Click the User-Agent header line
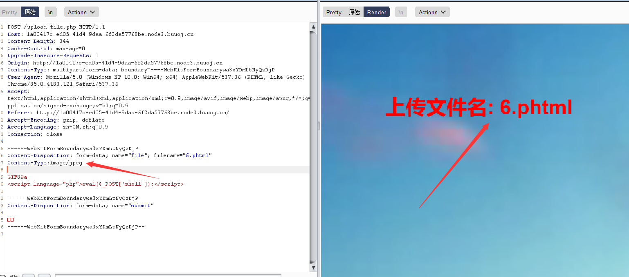 [x=156, y=77]
